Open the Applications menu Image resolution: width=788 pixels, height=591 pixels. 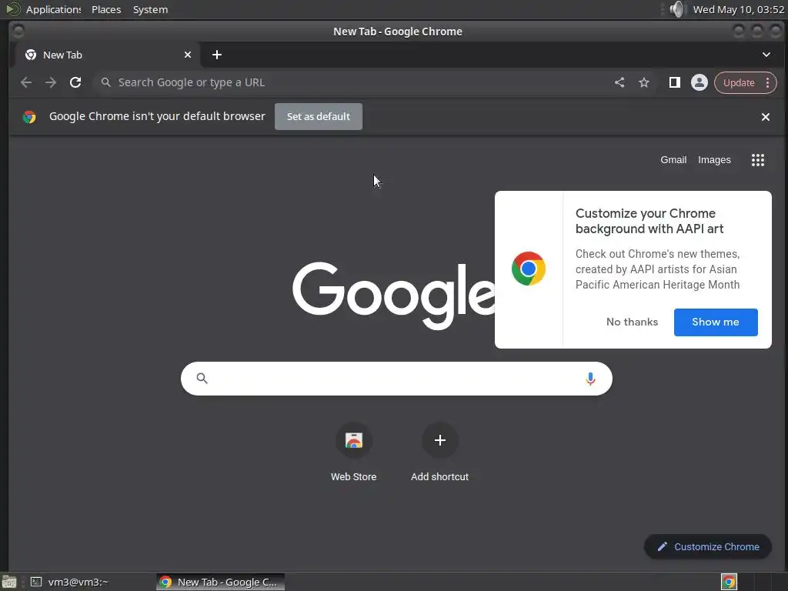53,9
